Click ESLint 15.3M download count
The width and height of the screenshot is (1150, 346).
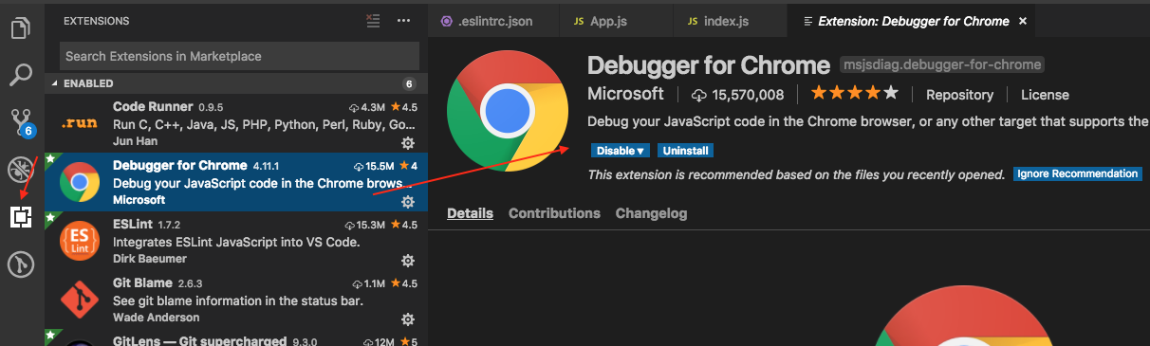[365, 225]
